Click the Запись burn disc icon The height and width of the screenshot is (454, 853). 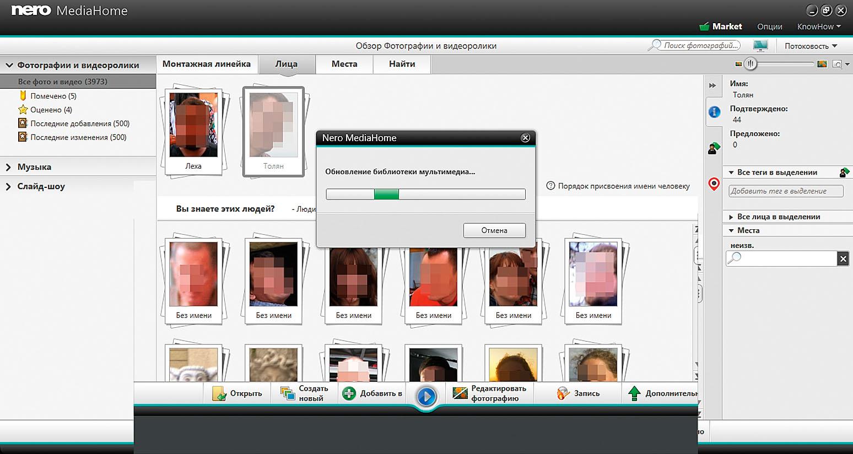pyautogui.click(x=563, y=393)
